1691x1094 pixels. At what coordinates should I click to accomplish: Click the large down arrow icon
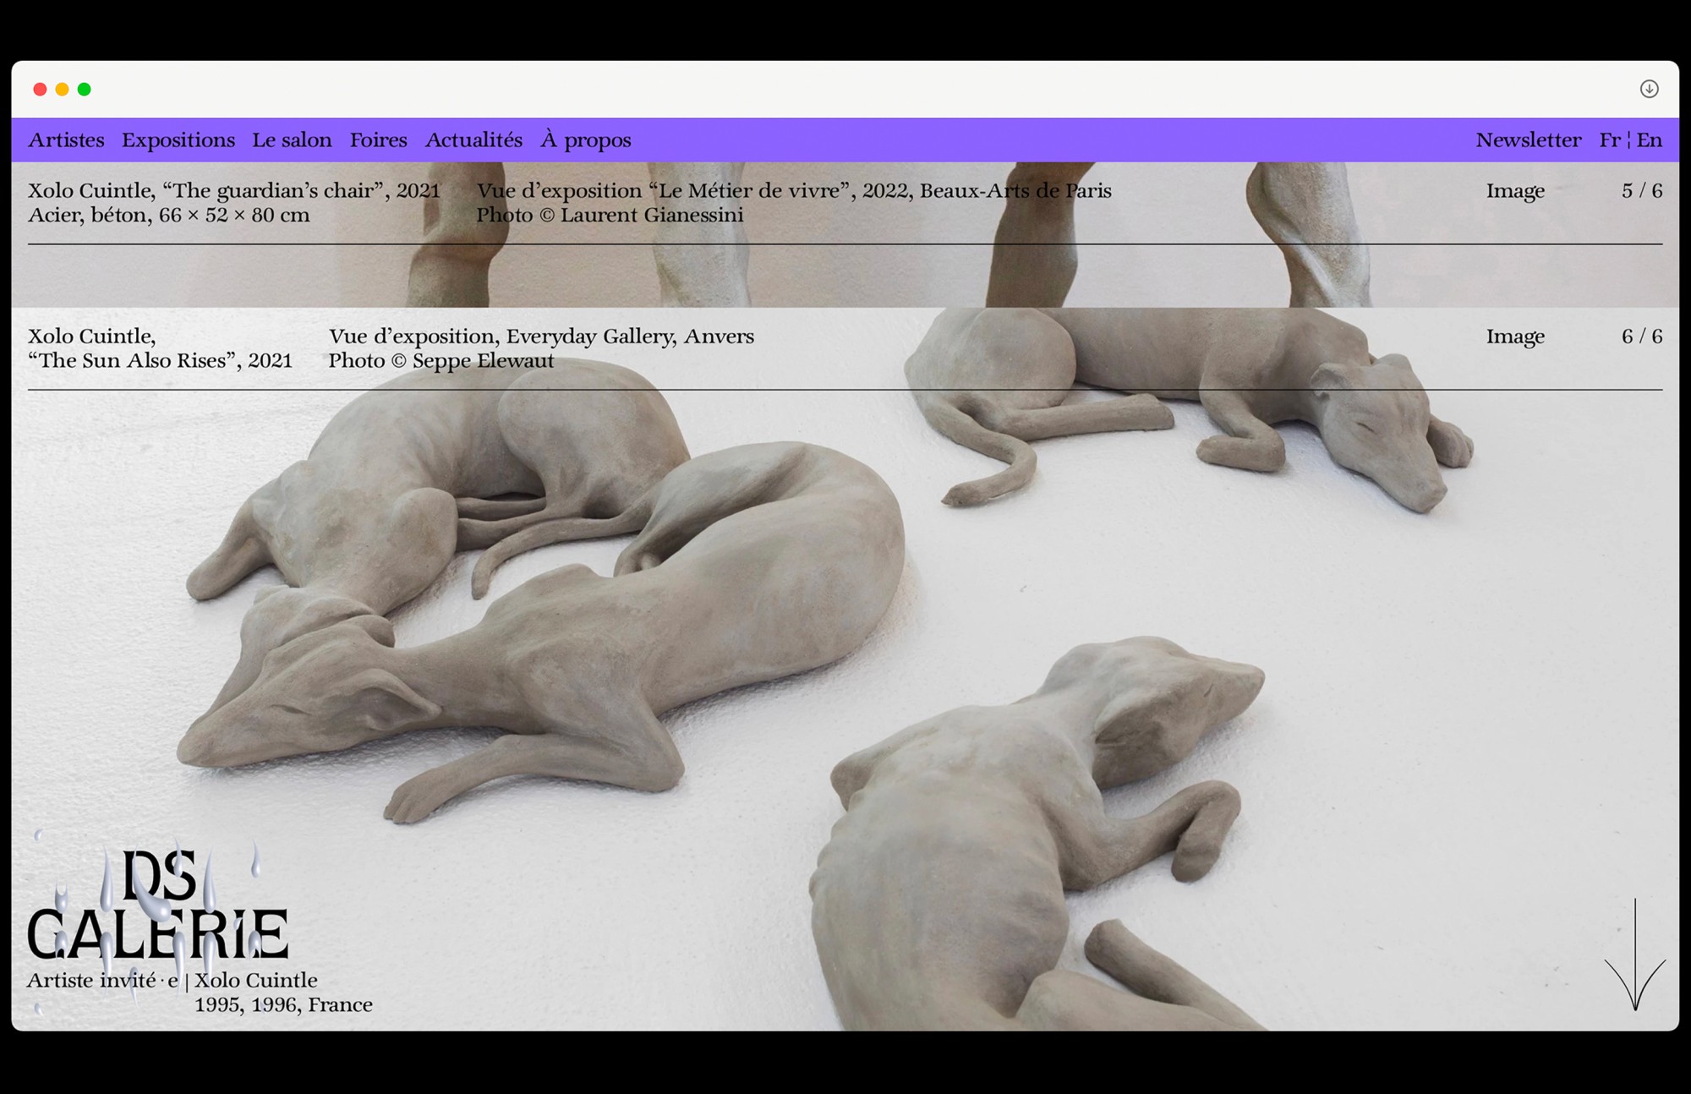[1635, 957]
